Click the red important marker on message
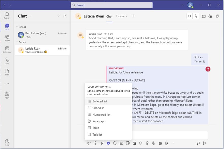 point(208,69)
